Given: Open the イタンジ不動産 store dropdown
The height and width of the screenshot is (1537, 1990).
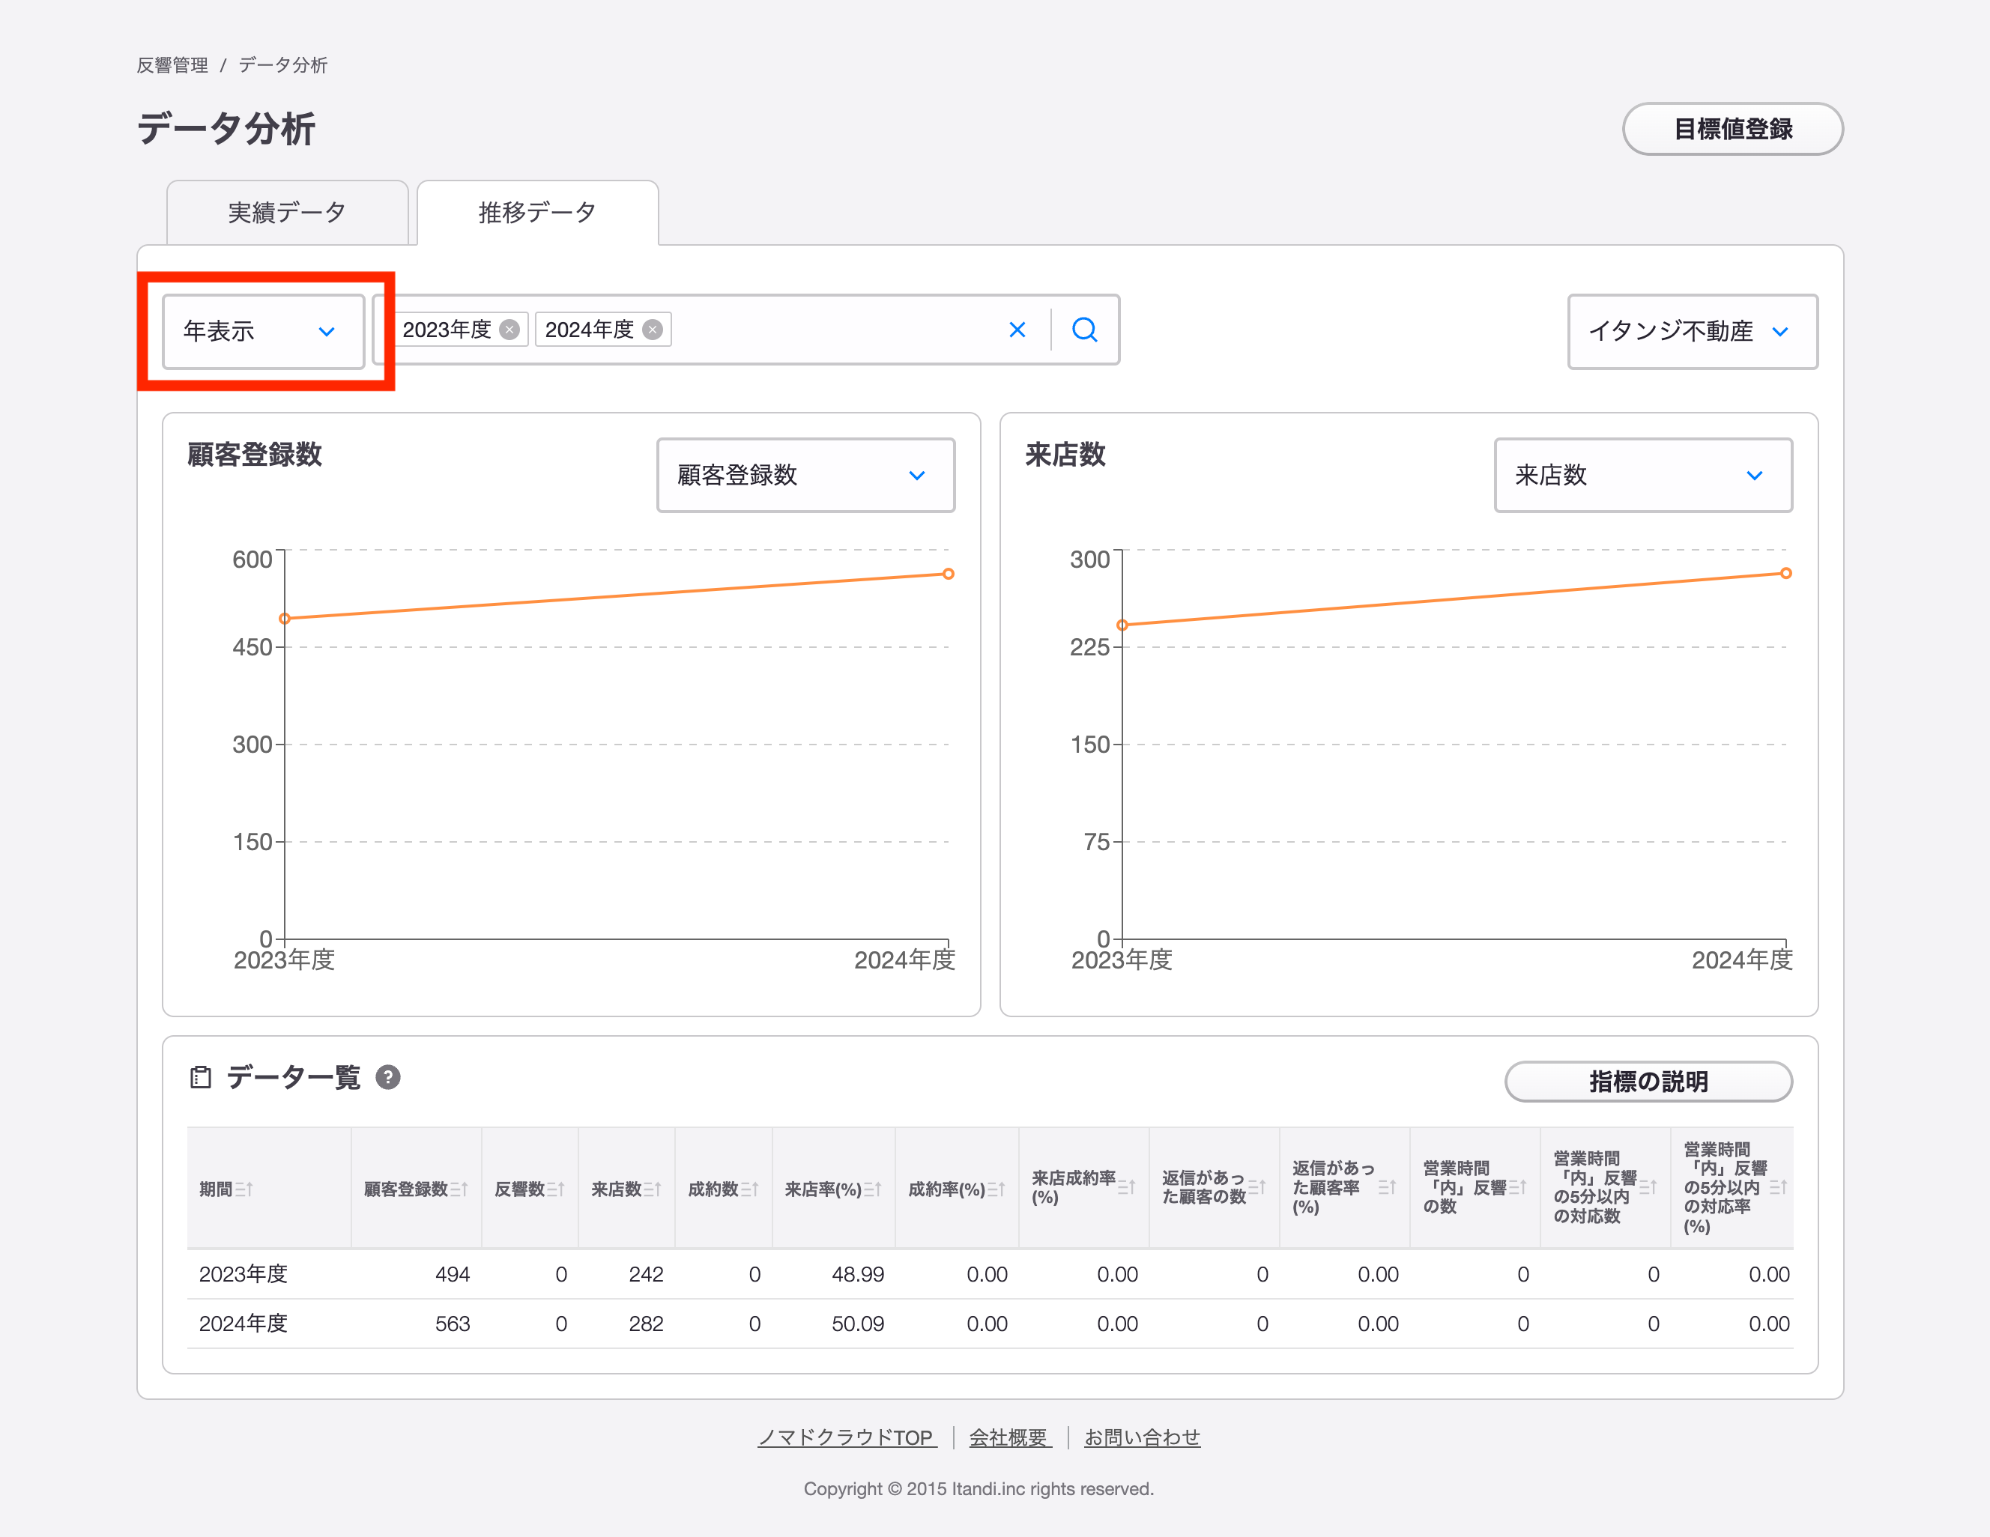Looking at the screenshot, I should [1692, 332].
